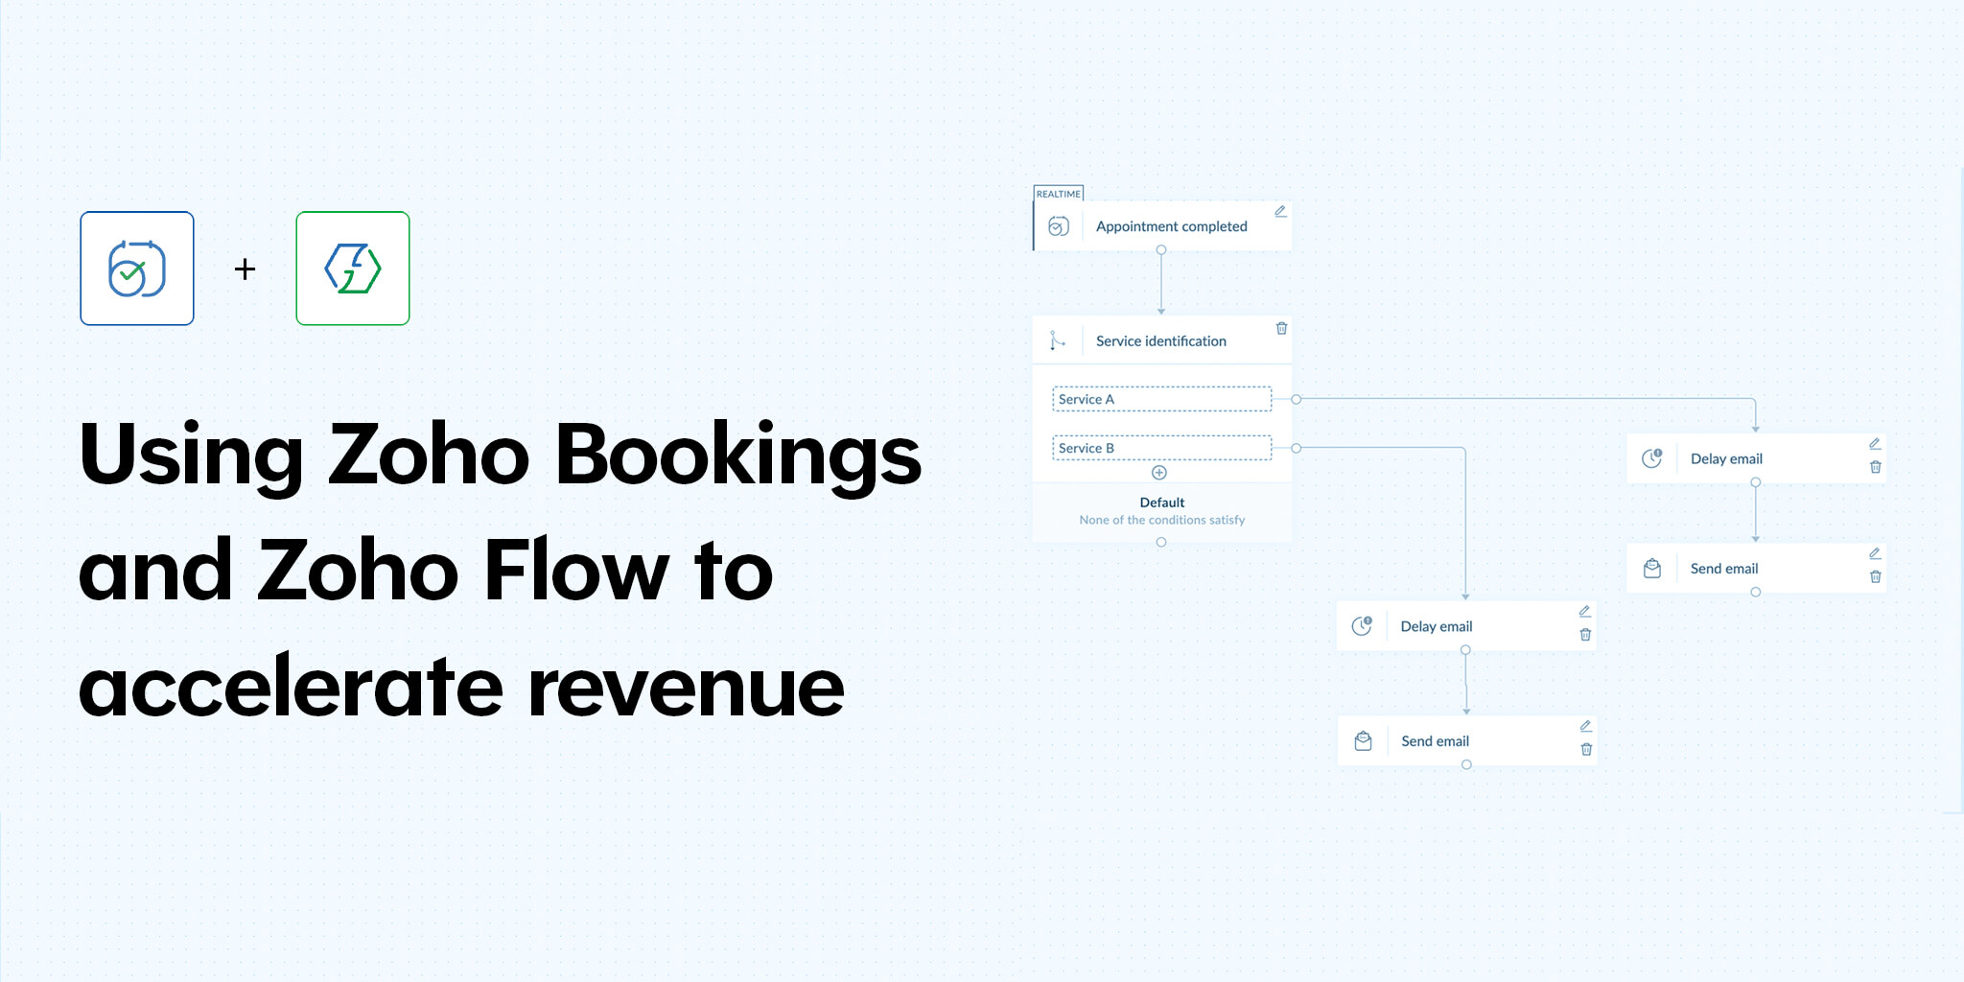Select the Appointment completed trigger icon

pos(1058,226)
